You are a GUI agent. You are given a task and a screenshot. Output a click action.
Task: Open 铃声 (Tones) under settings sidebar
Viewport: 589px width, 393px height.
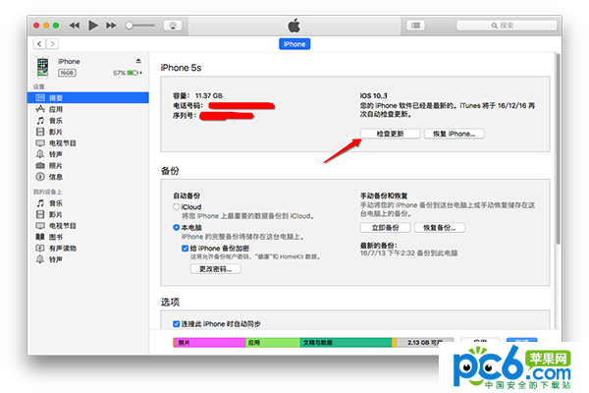coord(55,153)
